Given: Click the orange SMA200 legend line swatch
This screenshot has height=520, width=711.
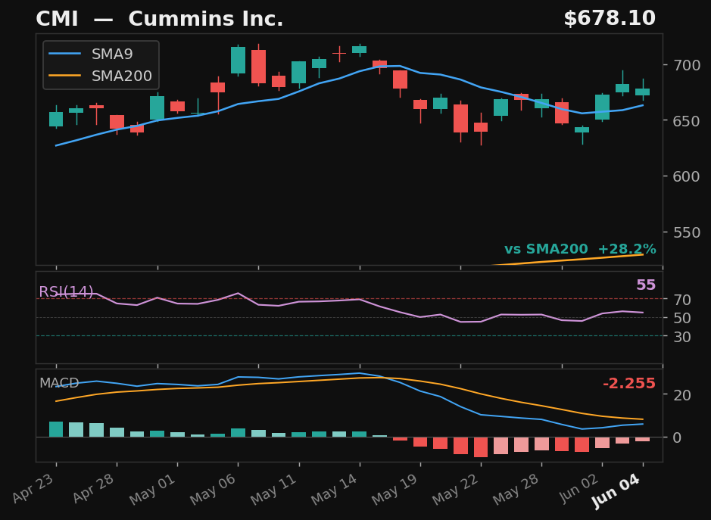Looking at the screenshot, I should (65, 76).
